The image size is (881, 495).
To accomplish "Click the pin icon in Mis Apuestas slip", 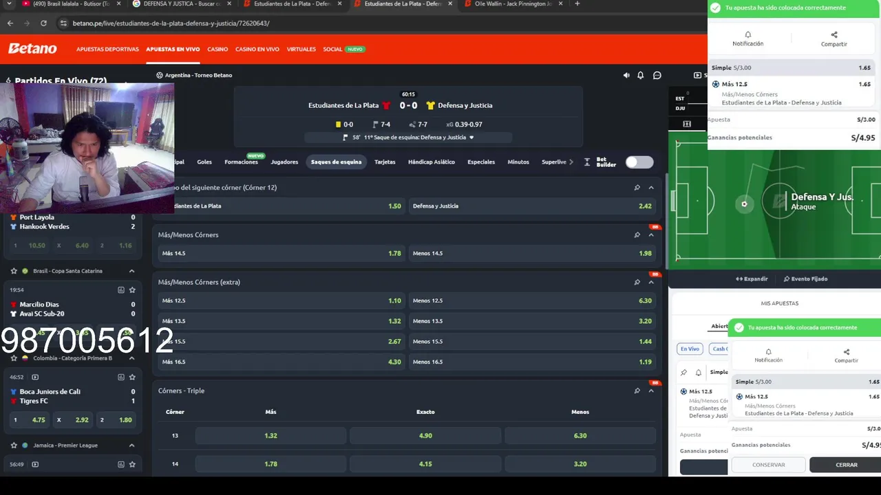I will tap(684, 373).
